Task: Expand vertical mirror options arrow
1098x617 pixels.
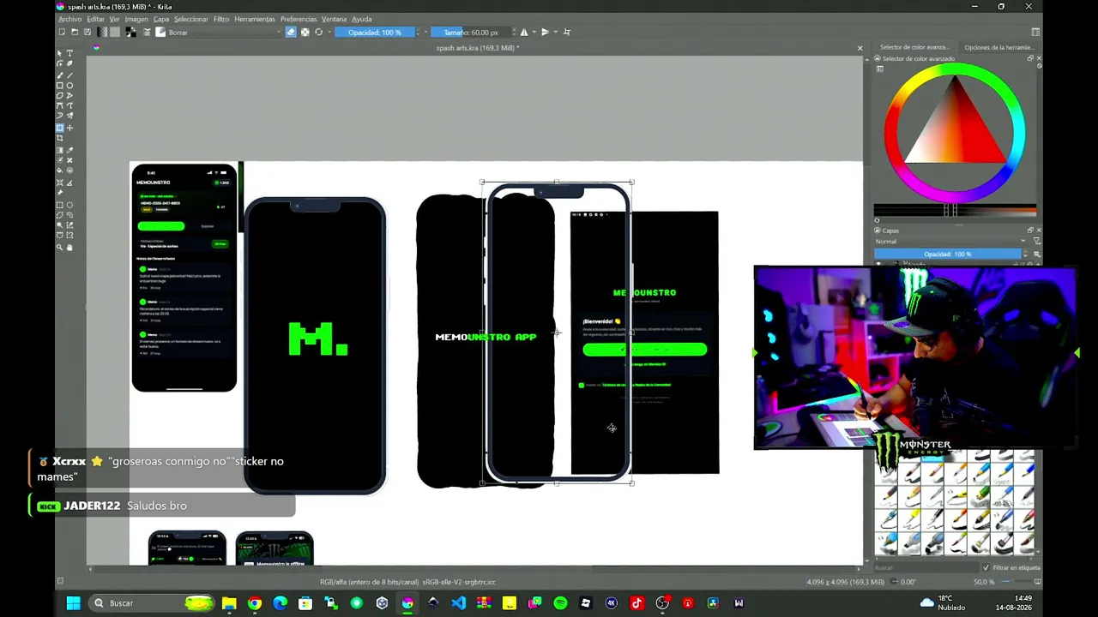Action: pos(555,33)
